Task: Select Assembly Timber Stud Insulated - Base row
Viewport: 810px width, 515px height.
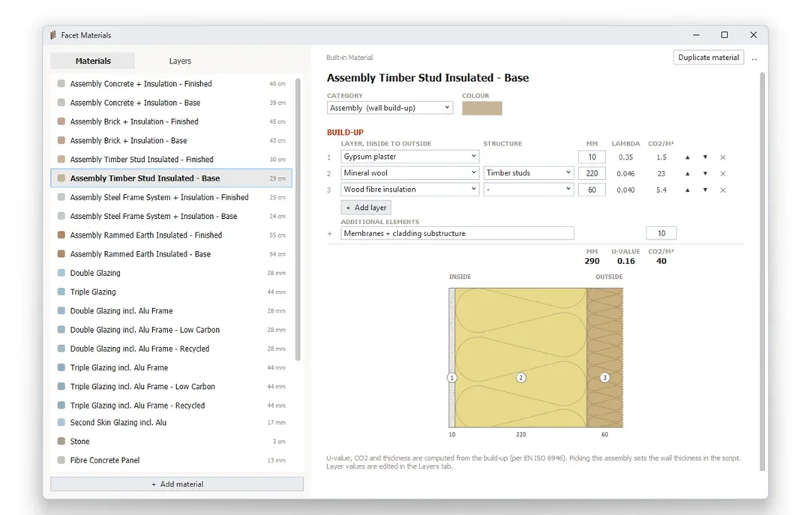Action: coord(172,178)
